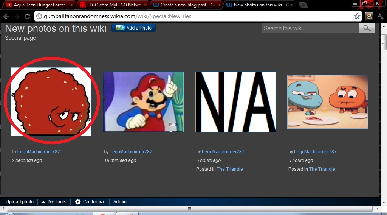Open the Customize toolbar option
387x215 pixels.
(94, 202)
